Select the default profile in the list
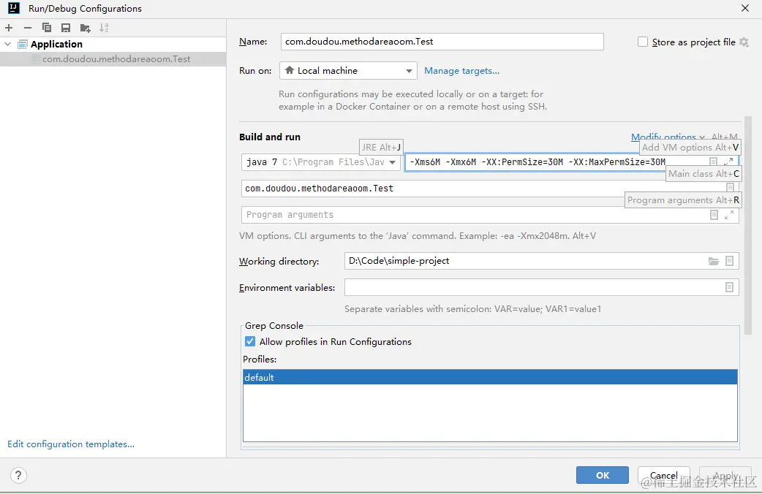This screenshot has width=762, height=494. (x=490, y=377)
